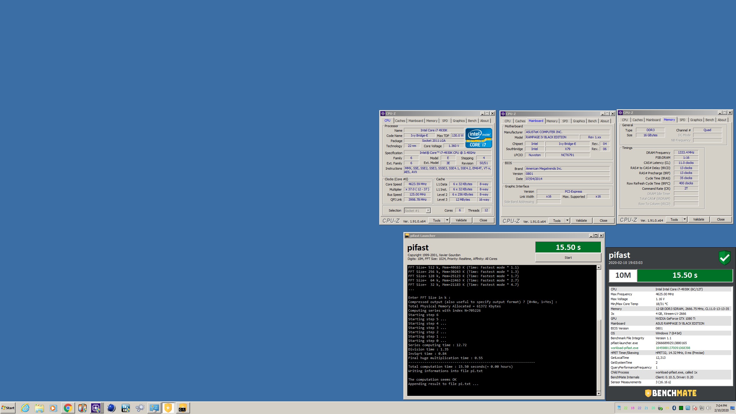Click the Bluetooth tray icon
The image size is (736, 414).
[674, 408]
